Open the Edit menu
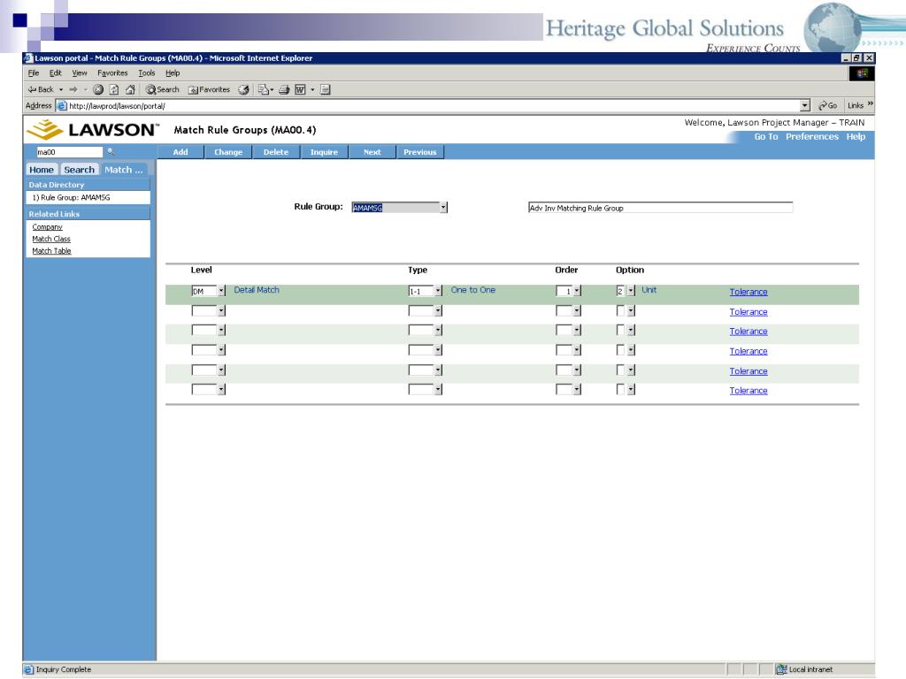Image resolution: width=906 pixels, height=679 pixels. pos(56,73)
